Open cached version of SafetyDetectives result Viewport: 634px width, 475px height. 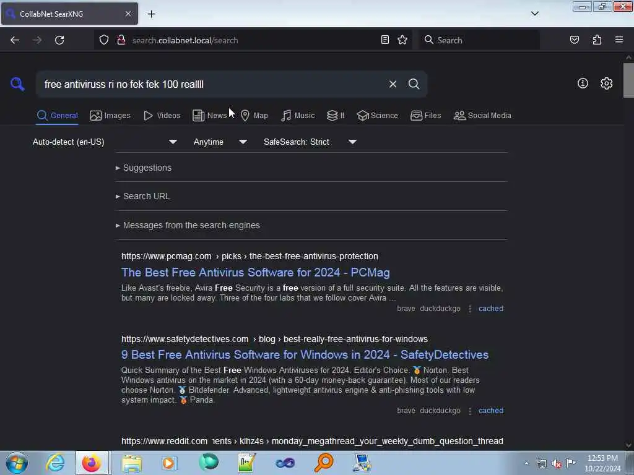(x=491, y=411)
